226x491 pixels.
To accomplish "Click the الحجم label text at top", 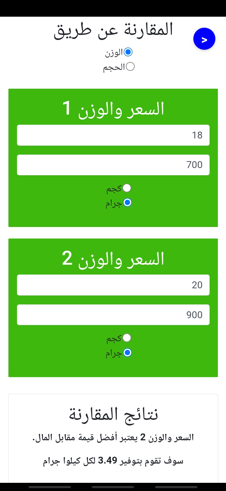I will [x=114, y=67].
